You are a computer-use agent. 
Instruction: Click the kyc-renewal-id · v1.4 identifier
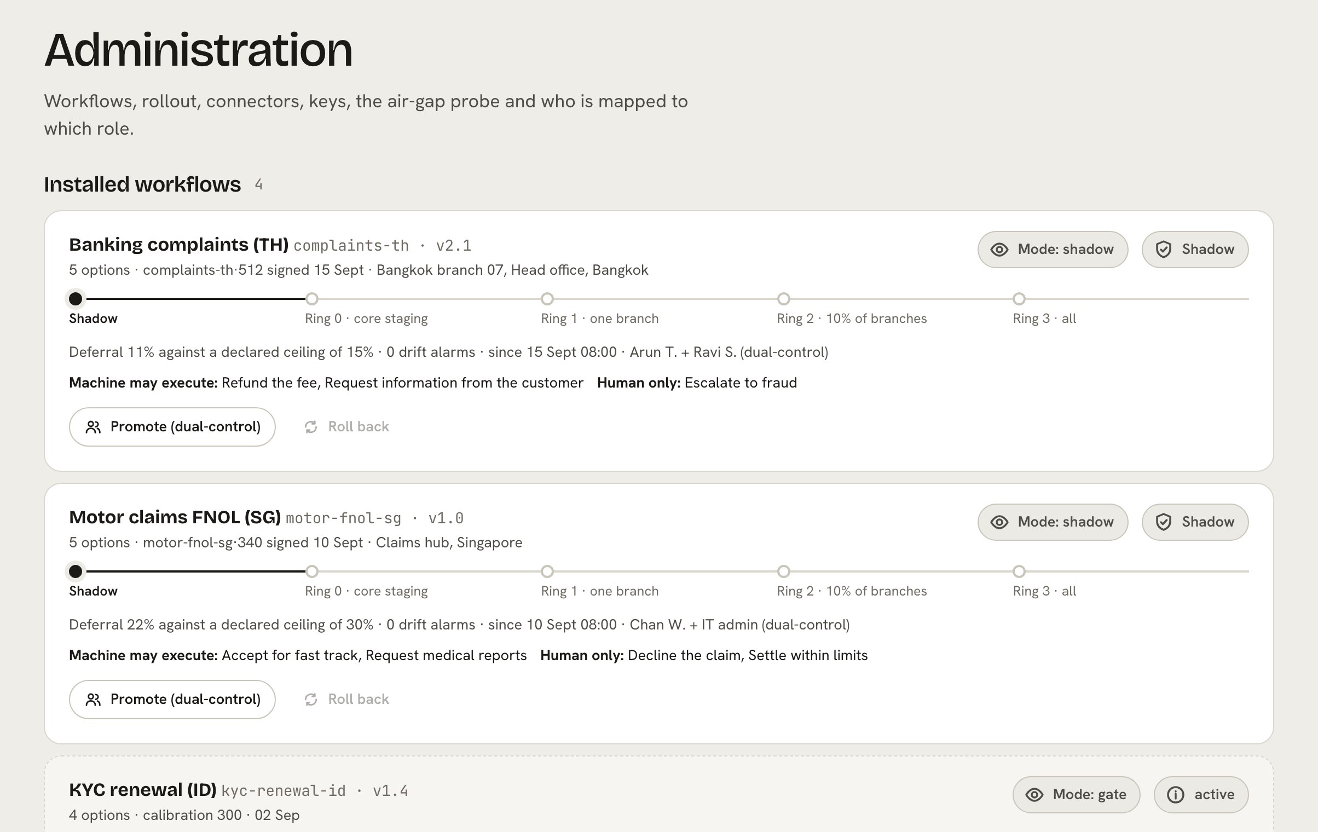(x=315, y=791)
